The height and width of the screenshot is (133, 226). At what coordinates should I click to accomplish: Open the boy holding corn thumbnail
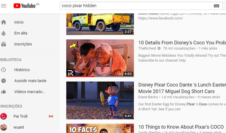100,100
